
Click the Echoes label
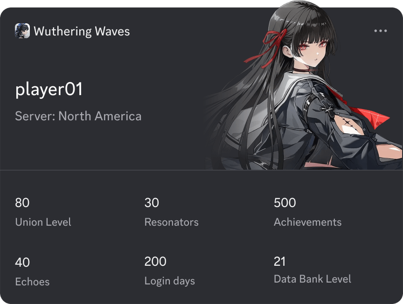point(32,282)
